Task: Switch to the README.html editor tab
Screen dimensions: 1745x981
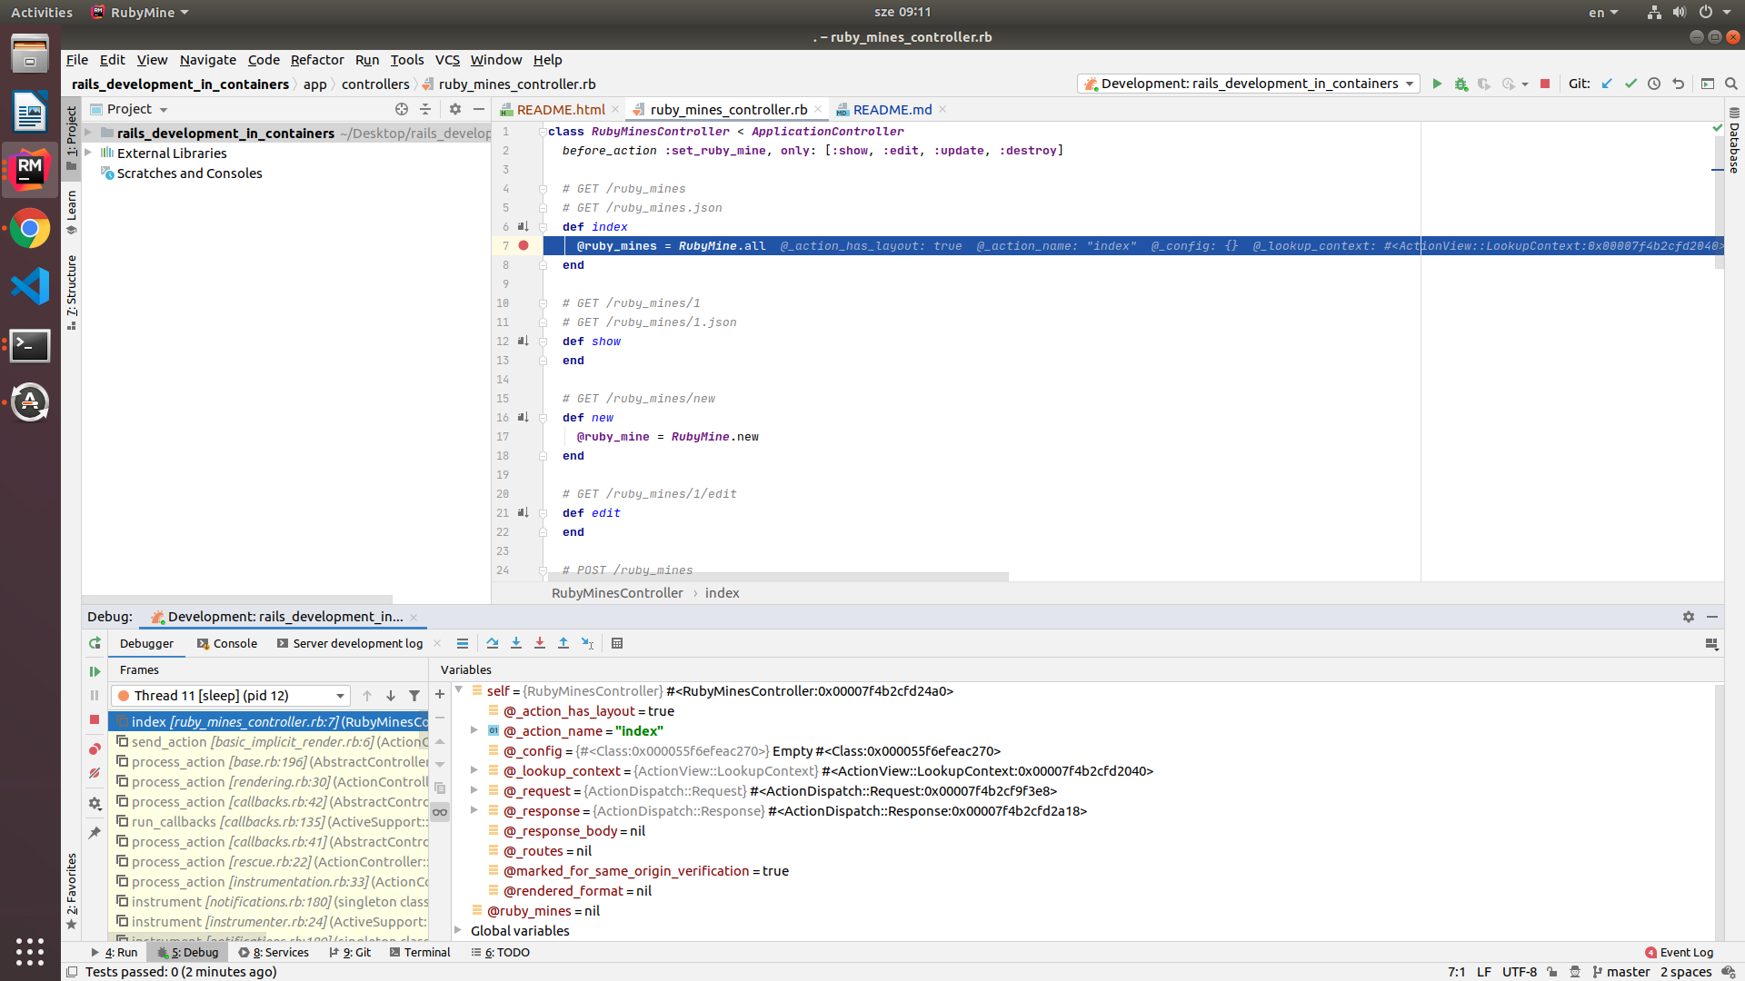Action: (560, 109)
